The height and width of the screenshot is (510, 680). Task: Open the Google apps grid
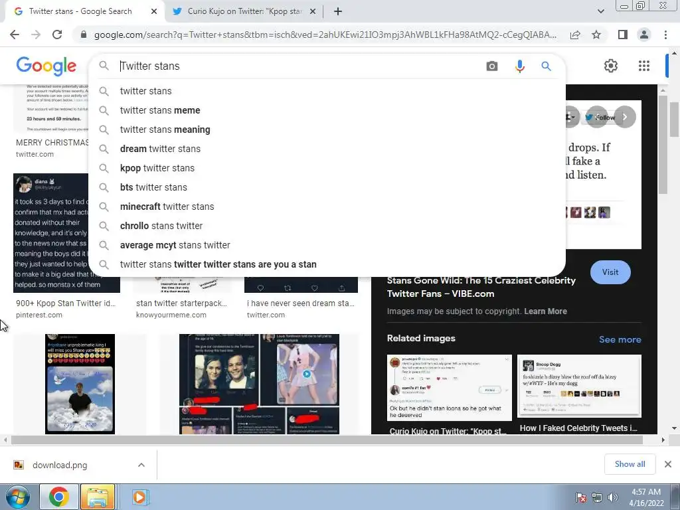644,66
